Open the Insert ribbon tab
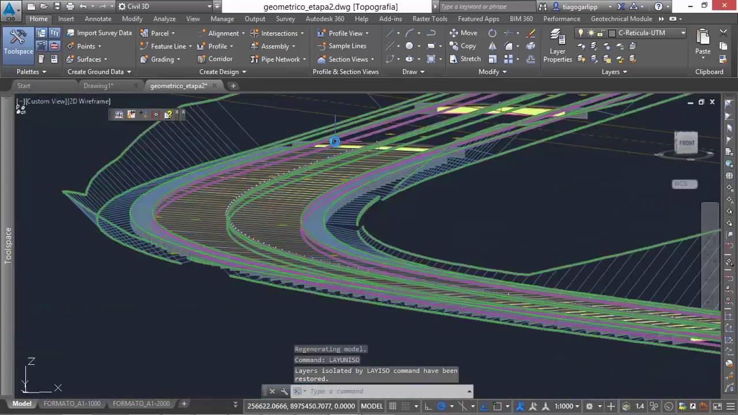The image size is (738, 415). (x=66, y=18)
